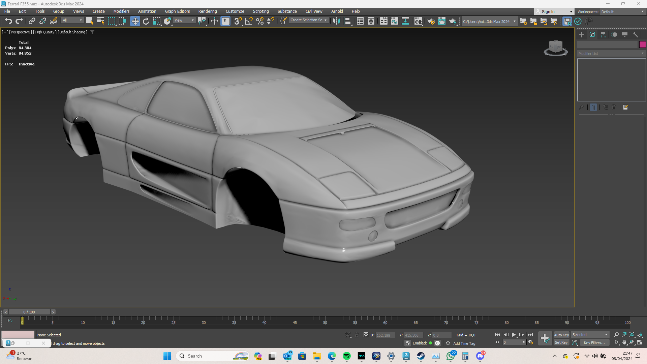Click the Set Key button

click(561, 342)
